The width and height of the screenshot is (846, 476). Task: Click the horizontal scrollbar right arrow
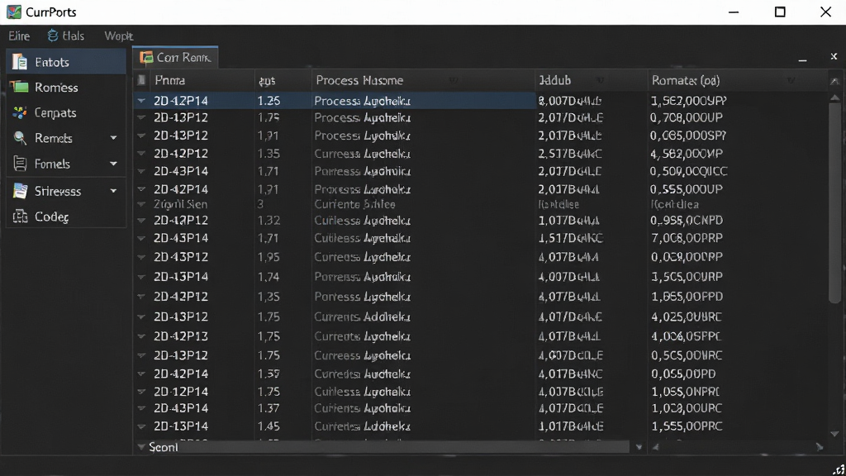tap(820, 447)
